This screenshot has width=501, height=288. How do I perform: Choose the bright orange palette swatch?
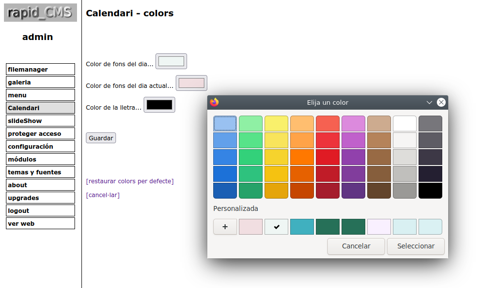tap(302, 157)
